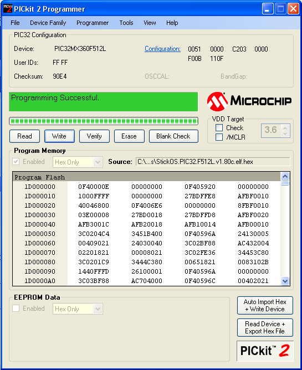Click the Write button
This screenshot has height=370, width=302.
(59, 136)
